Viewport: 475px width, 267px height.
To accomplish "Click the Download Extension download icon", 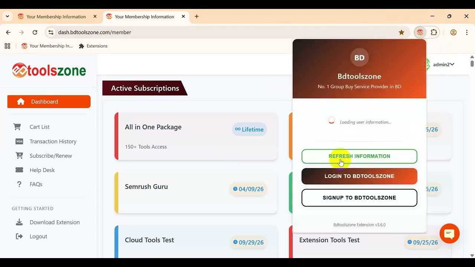I will pyautogui.click(x=19, y=222).
